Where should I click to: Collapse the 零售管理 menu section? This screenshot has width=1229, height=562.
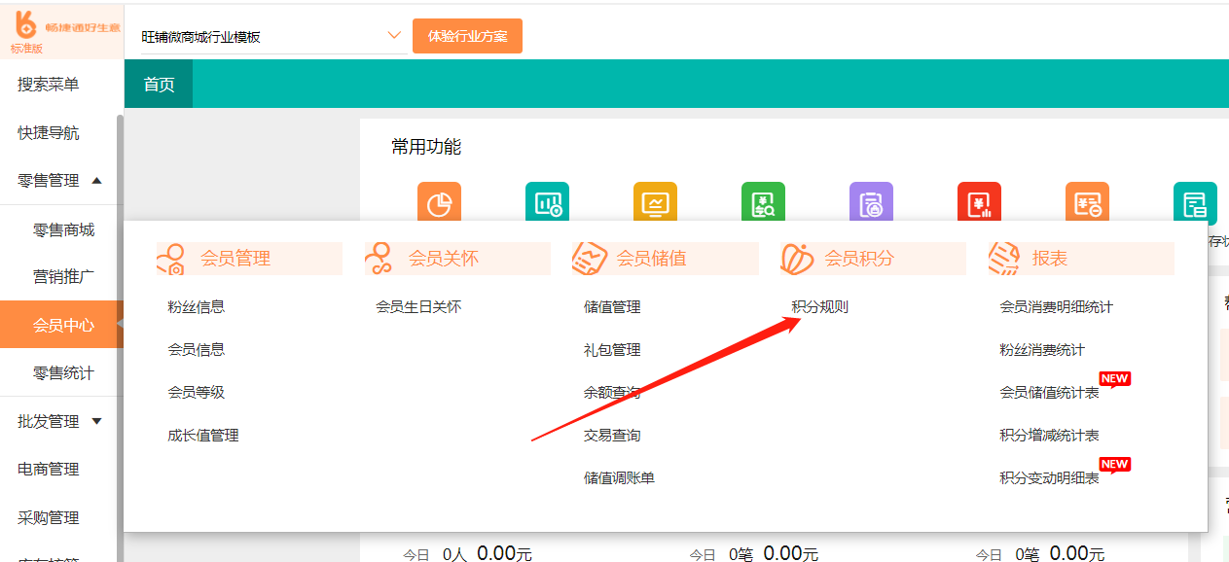coord(96,181)
